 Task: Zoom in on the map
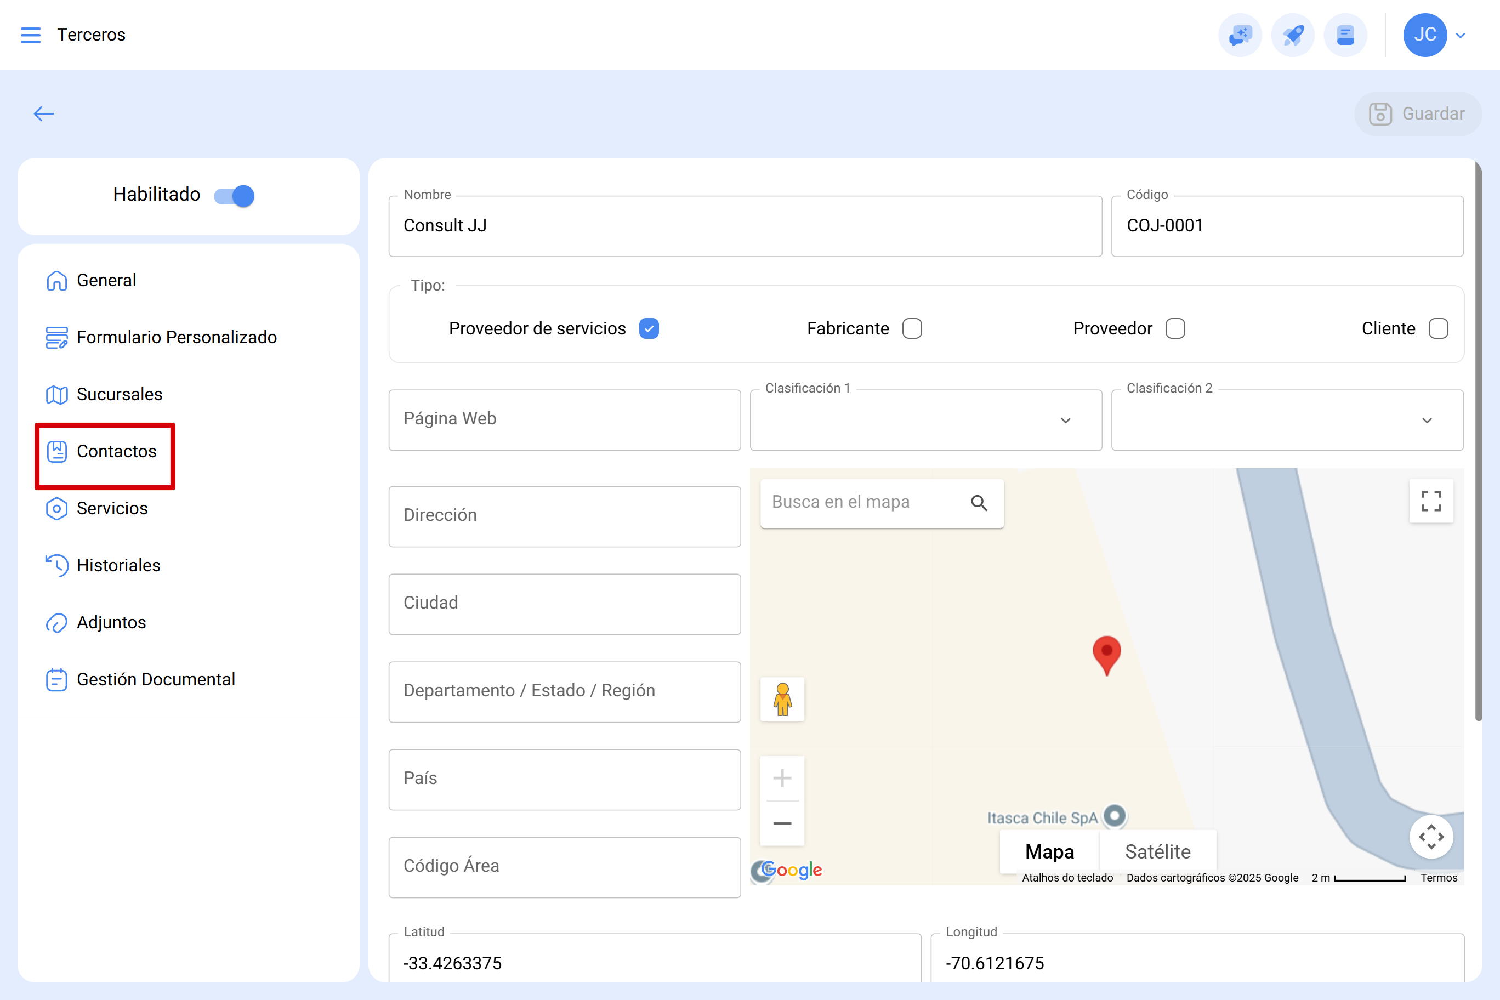782,778
